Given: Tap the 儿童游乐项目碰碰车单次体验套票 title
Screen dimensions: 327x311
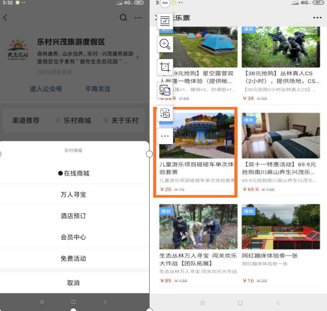Looking at the screenshot, I should coord(197,168).
